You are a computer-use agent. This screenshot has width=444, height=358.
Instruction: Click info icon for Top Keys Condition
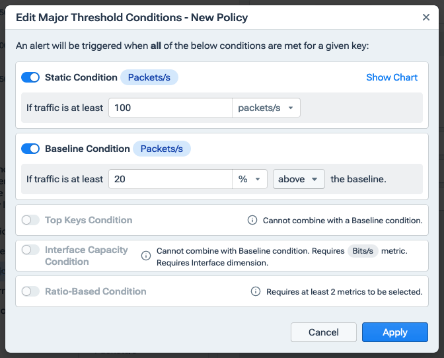252,220
